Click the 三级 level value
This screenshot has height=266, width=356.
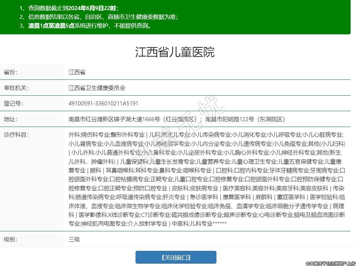coord(74,239)
